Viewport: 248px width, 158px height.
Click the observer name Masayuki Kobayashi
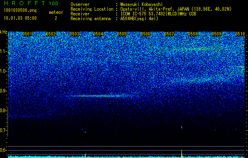[142, 5]
